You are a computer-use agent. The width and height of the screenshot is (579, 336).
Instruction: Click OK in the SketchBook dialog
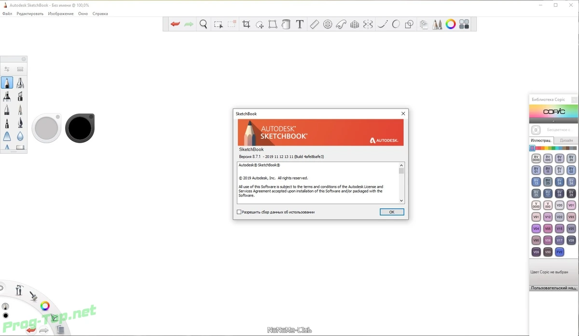pyautogui.click(x=392, y=212)
